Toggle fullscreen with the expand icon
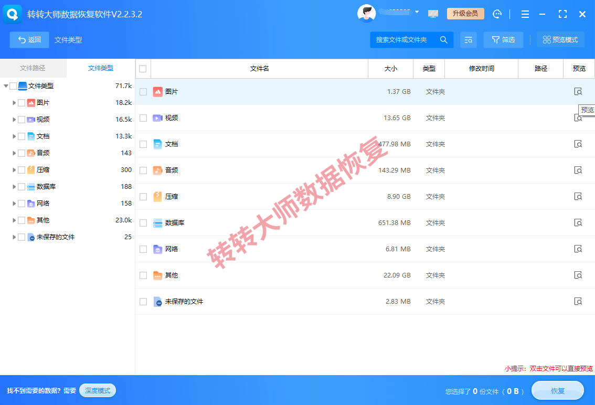 click(x=562, y=14)
